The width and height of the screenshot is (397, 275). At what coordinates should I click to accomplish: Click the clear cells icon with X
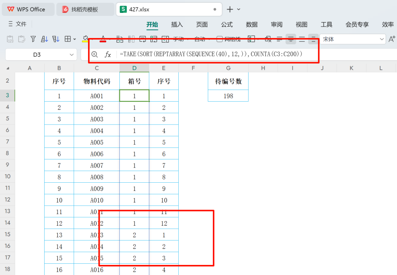[x=268, y=39]
